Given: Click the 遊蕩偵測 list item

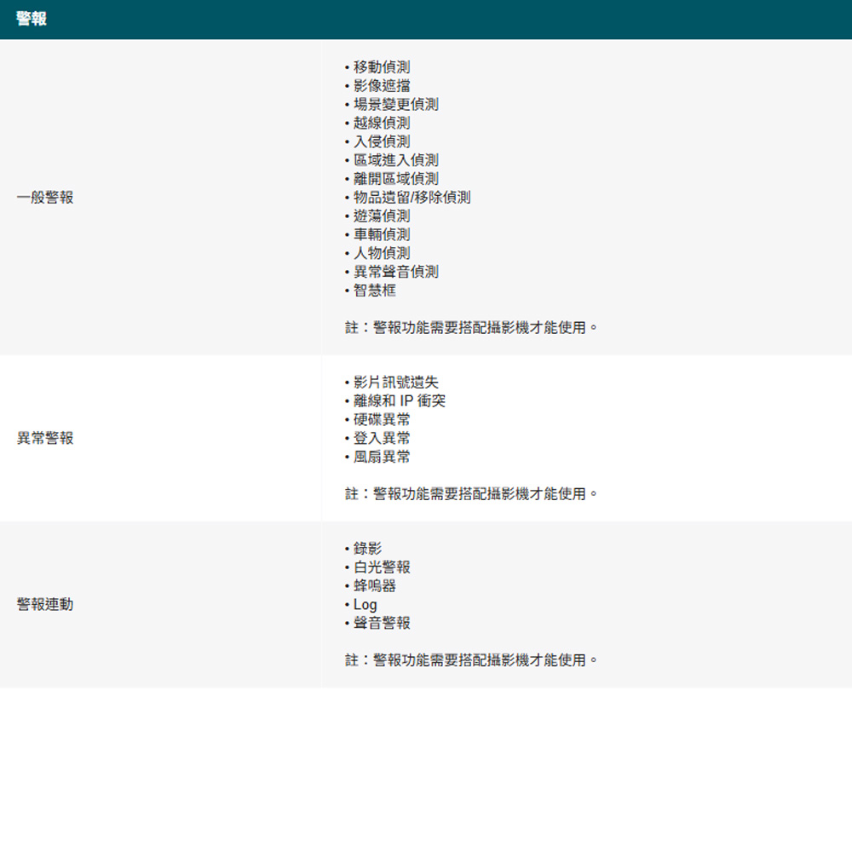Looking at the screenshot, I should 381,216.
